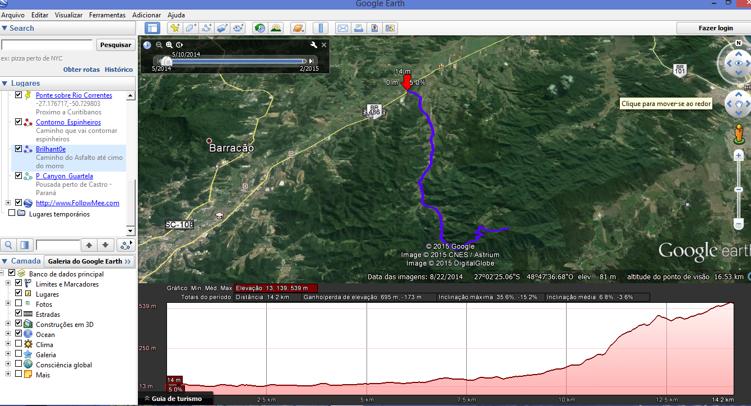Click the Fazer login button

pos(715,28)
